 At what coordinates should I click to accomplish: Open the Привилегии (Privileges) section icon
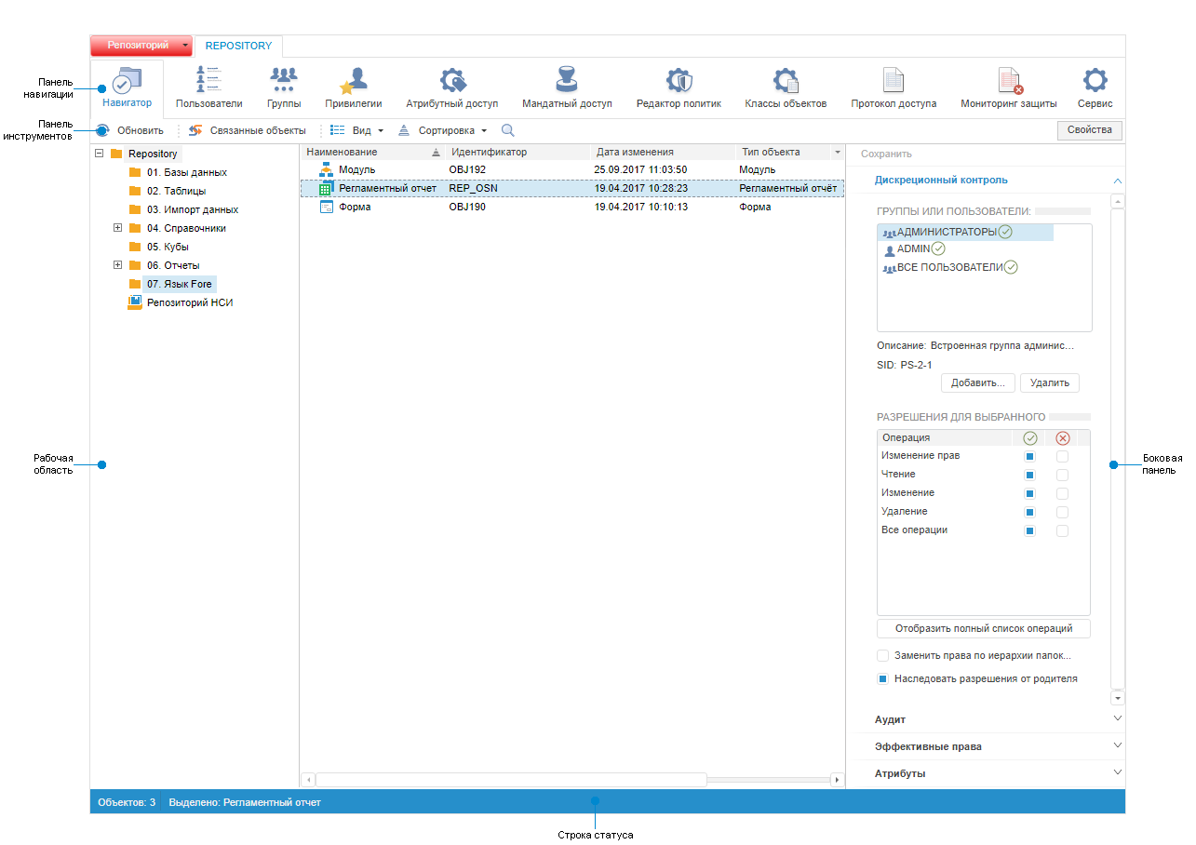(x=353, y=81)
